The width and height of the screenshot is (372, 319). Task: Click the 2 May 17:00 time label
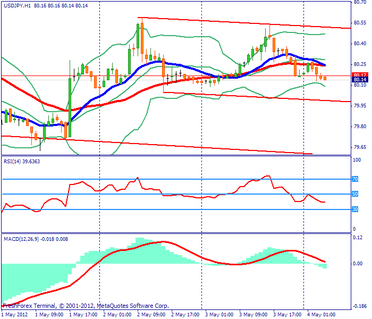pyautogui.click(x=185, y=315)
